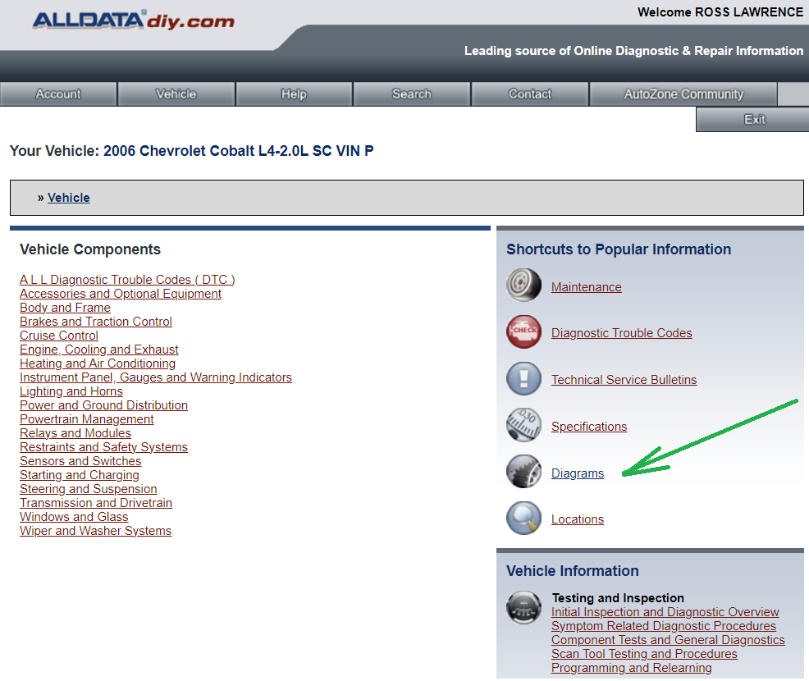Open Brakes and Traction Control
809x681 pixels.
(96, 322)
